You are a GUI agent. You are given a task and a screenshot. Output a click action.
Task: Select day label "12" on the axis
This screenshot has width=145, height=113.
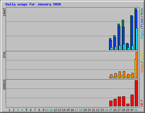click(x=55, y=110)
